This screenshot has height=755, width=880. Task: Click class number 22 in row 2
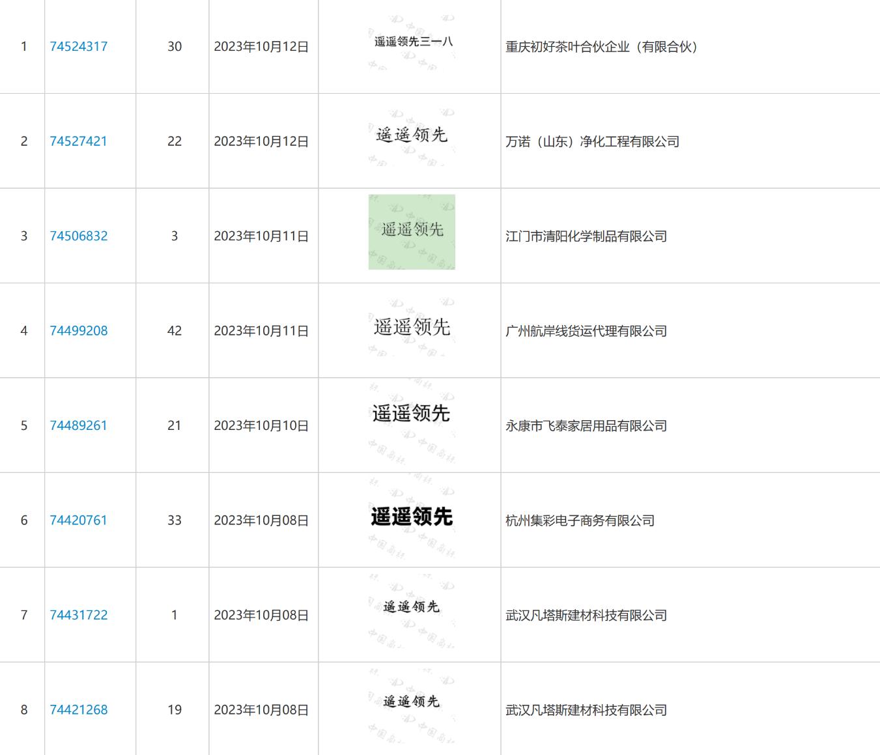click(175, 141)
